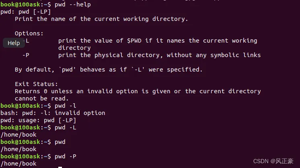Click the 'pwd: pwd [-LP]' synopsis line
This screenshot has width=300, height=168.
point(24,12)
